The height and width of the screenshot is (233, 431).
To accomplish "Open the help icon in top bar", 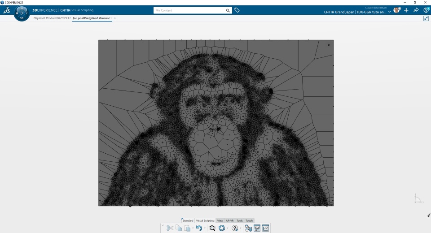I will click(427, 10).
